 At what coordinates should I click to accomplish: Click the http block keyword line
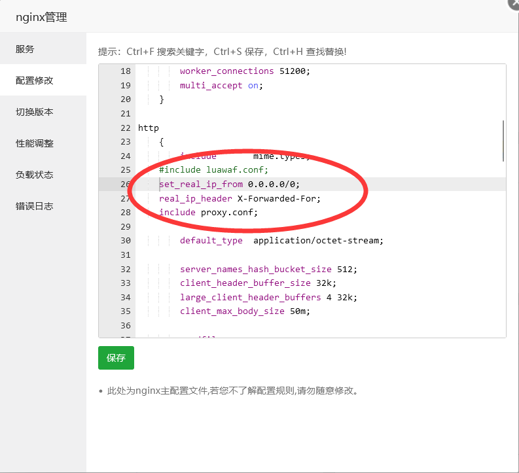click(x=149, y=128)
